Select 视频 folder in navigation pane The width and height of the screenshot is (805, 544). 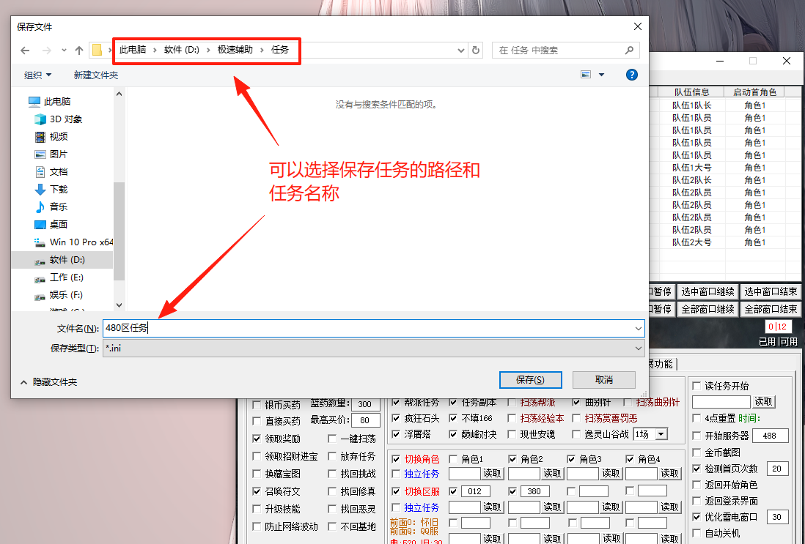click(x=59, y=136)
